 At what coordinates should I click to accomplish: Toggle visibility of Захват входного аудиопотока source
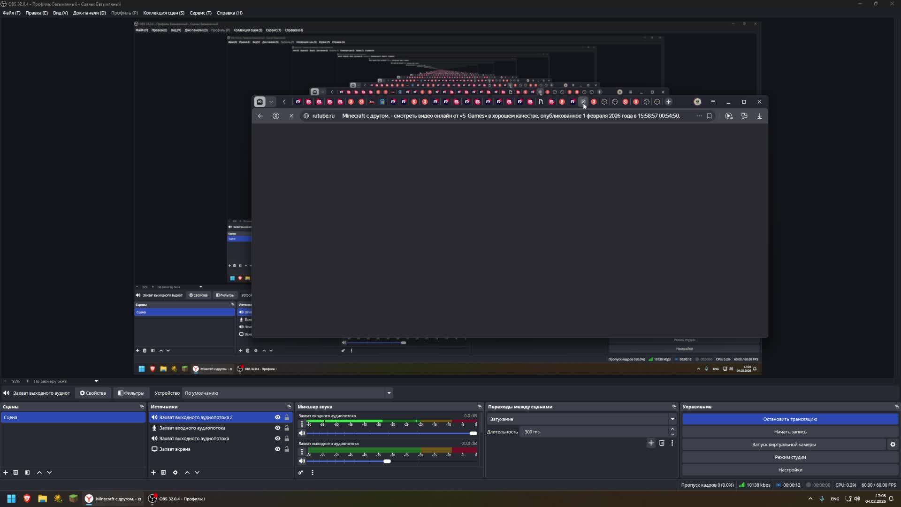click(277, 428)
